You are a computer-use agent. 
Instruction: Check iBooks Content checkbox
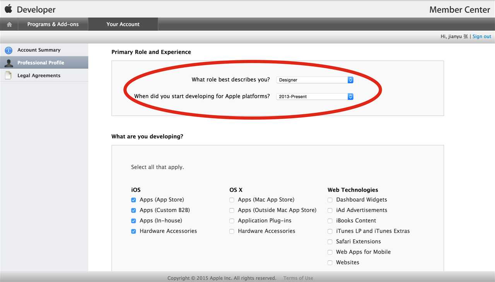[x=330, y=221]
